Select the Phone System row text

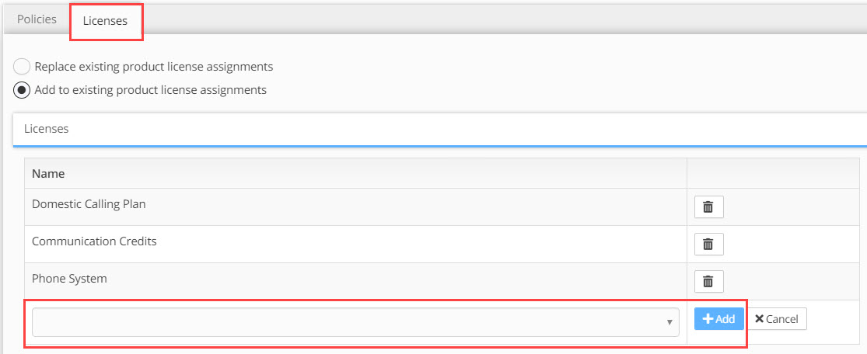coord(69,279)
